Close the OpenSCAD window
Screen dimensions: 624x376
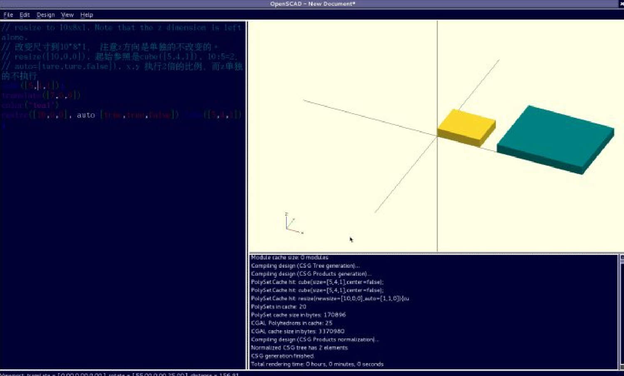click(622, 4)
